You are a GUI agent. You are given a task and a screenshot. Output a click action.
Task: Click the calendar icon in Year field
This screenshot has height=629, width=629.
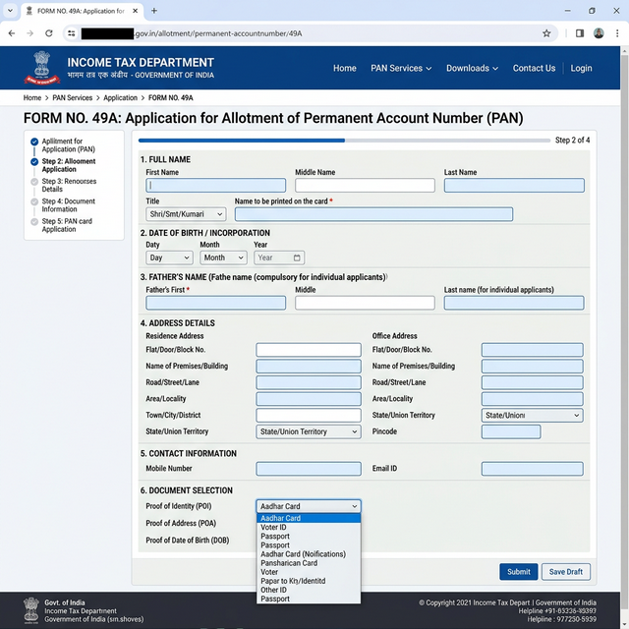297,257
